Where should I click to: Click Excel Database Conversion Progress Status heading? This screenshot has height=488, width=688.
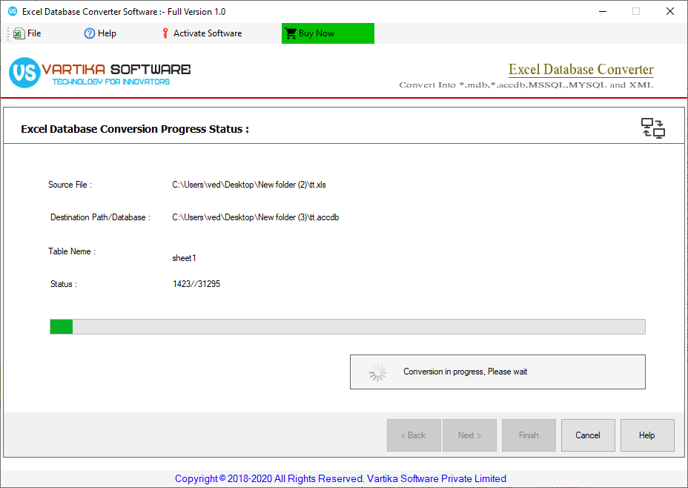pos(135,129)
